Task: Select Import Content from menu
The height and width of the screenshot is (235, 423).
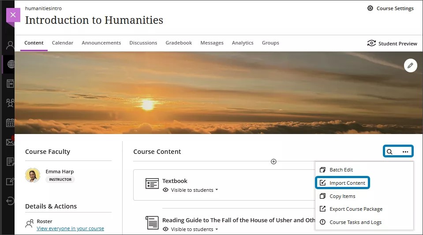Action: (x=347, y=183)
